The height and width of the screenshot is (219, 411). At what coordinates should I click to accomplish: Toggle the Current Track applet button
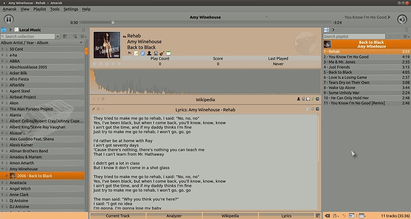coord(118,216)
